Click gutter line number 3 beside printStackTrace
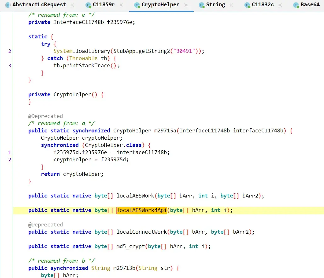This screenshot has width=324, height=278. click(10, 66)
